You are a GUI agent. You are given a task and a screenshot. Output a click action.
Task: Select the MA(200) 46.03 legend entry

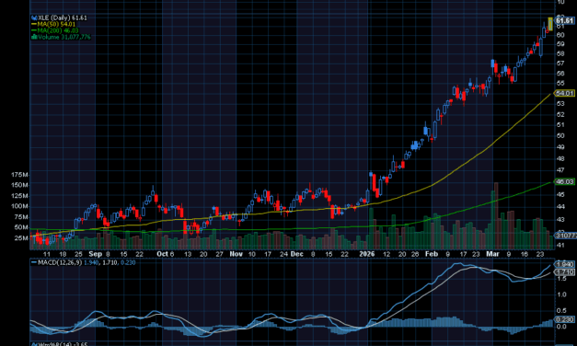[58, 30]
